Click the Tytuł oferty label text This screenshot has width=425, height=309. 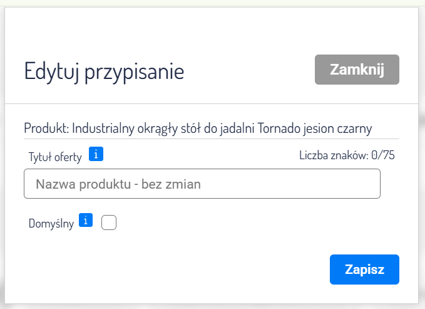55,157
